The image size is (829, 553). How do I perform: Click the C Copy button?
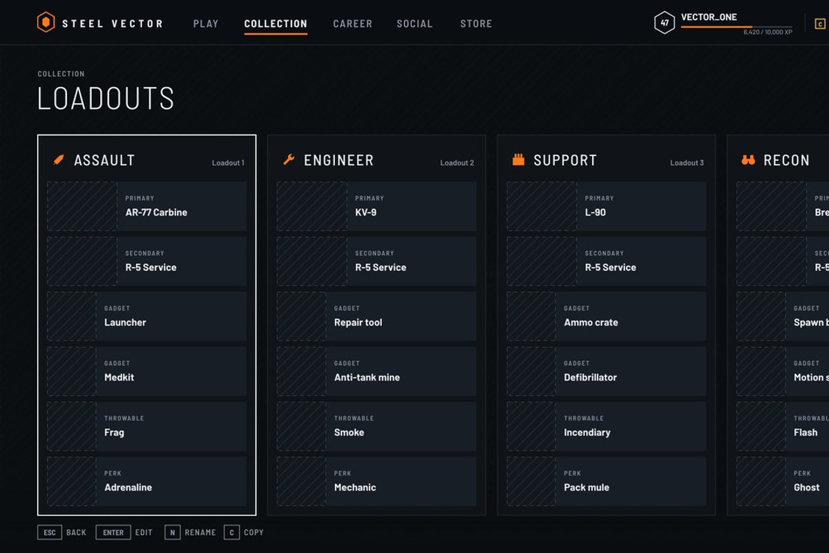(x=244, y=532)
